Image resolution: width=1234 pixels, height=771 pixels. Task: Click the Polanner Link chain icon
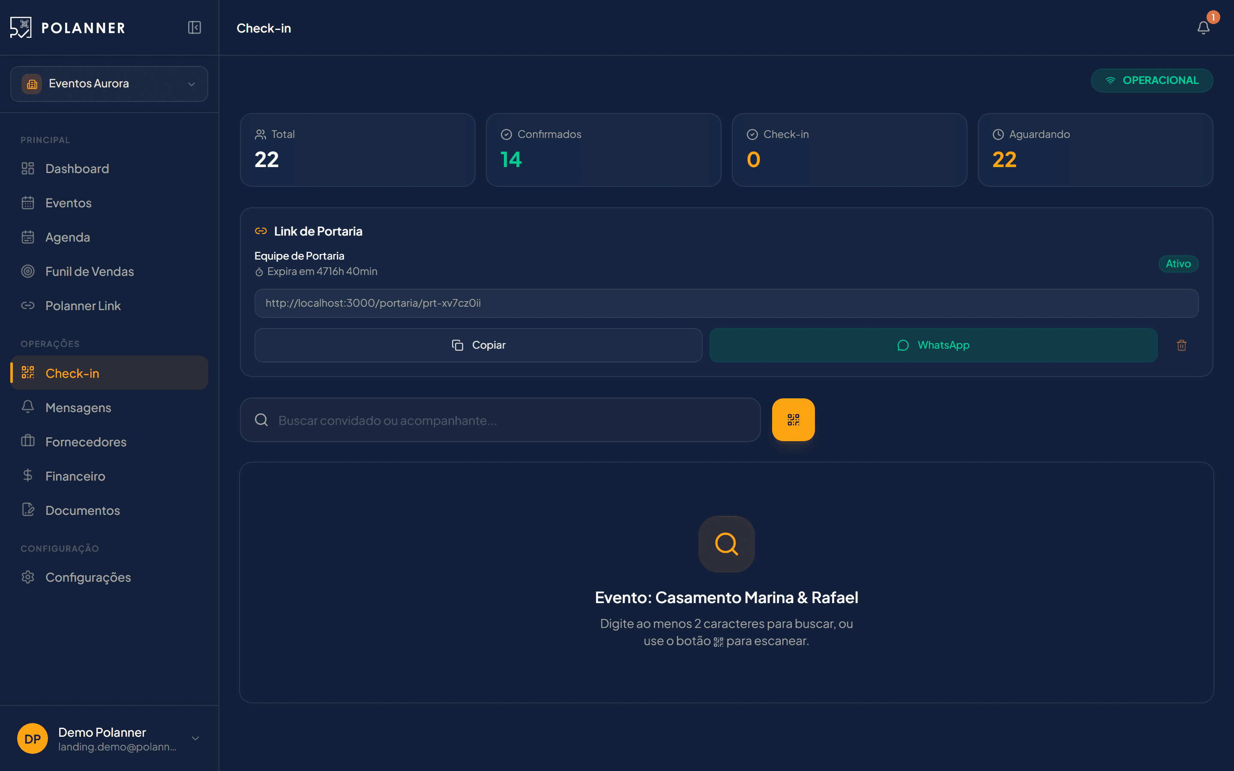(28, 305)
